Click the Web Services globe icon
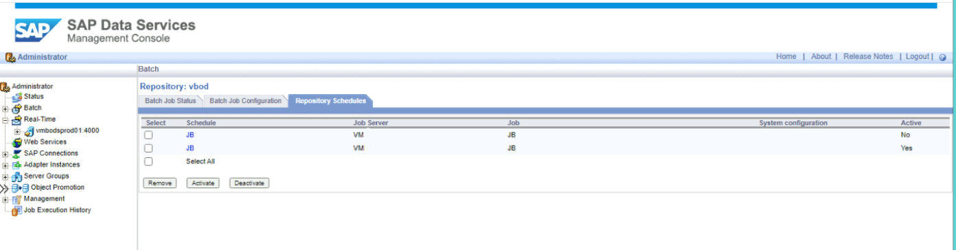This screenshot has height=250, width=956. click(x=17, y=142)
